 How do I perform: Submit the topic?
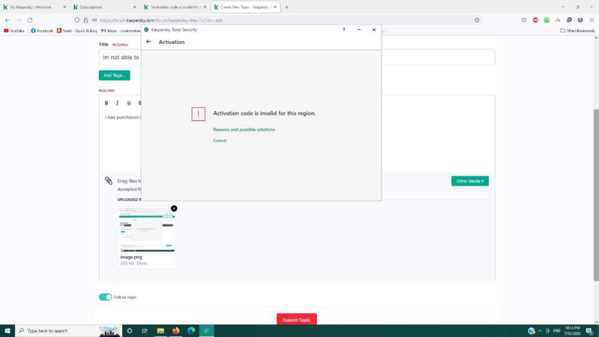[x=297, y=320]
